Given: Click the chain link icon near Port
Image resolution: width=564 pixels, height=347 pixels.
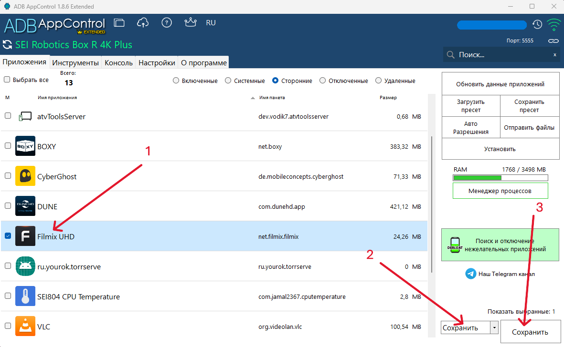Looking at the screenshot, I should coord(553,41).
